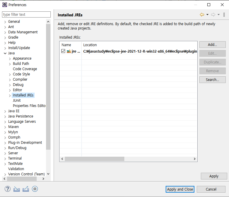Screen dimensions: 229x197
Task: Maximize the Preferences window
Action: point(209,5)
